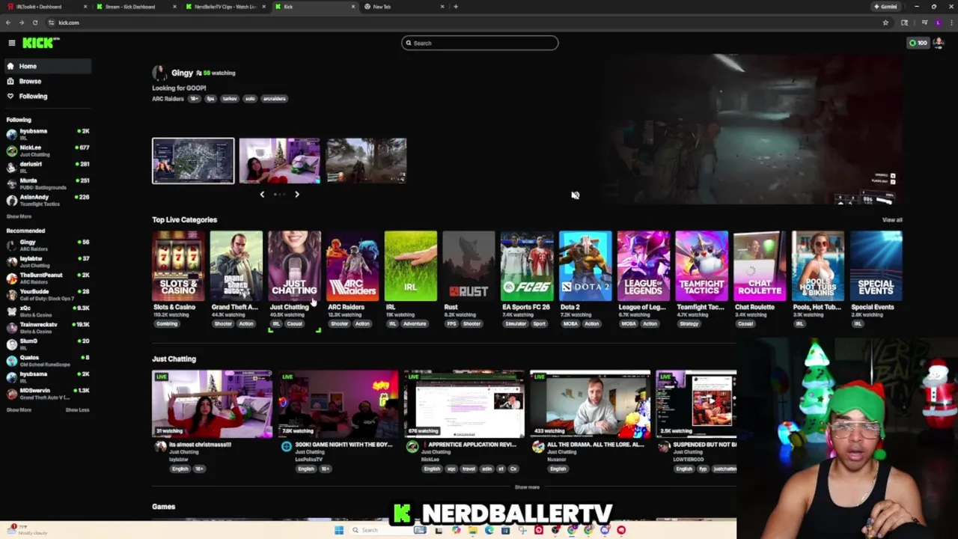
Task: Open ARC Raiders link under featured Gingy
Action: pos(168,99)
